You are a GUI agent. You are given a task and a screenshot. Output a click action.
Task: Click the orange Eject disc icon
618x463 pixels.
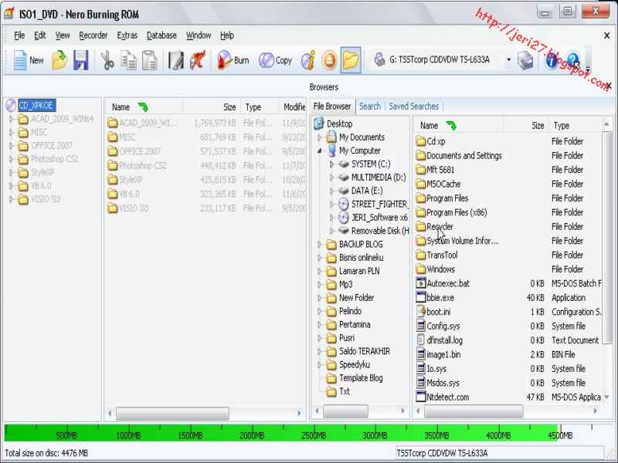pyautogui.click(x=330, y=61)
